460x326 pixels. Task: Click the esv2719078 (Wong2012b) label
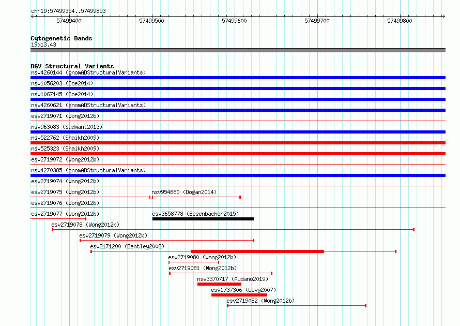coord(85,225)
